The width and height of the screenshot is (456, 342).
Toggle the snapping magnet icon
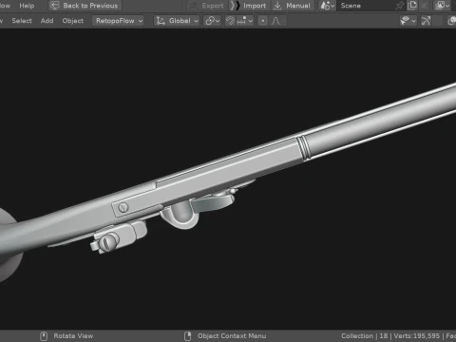230,21
